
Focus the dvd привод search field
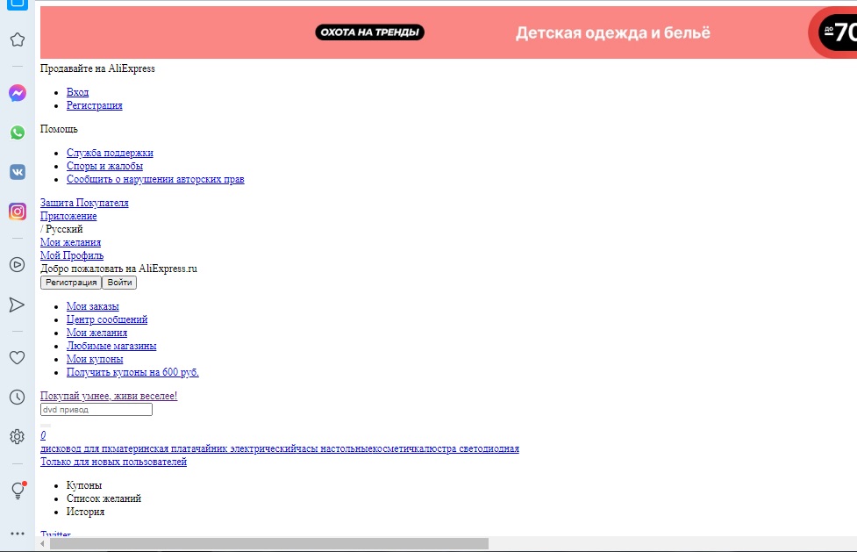click(96, 409)
